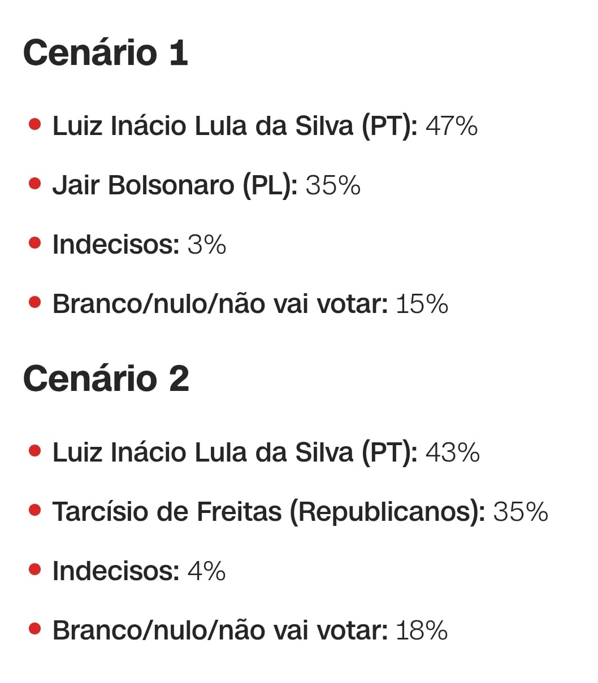The height and width of the screenshot is (683, 598).
Task: Click the "Cenário 2" heading
Action: click(106, 378)
